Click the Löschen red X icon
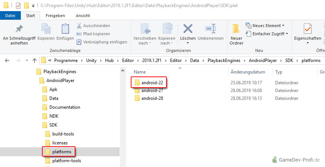Screen dimensions: 325x167 [188, 29]
